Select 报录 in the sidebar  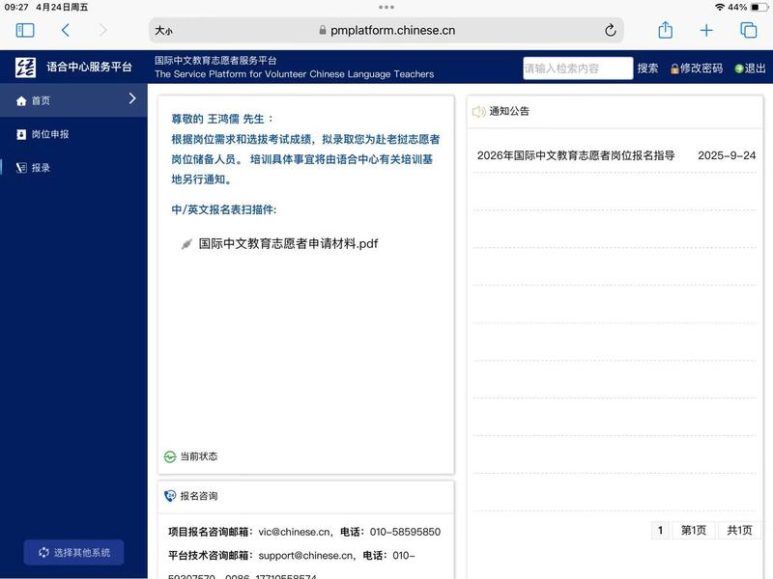point(41,168)
